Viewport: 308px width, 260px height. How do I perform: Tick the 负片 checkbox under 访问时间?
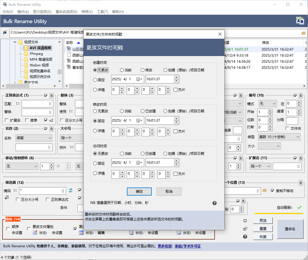[175, 174]
